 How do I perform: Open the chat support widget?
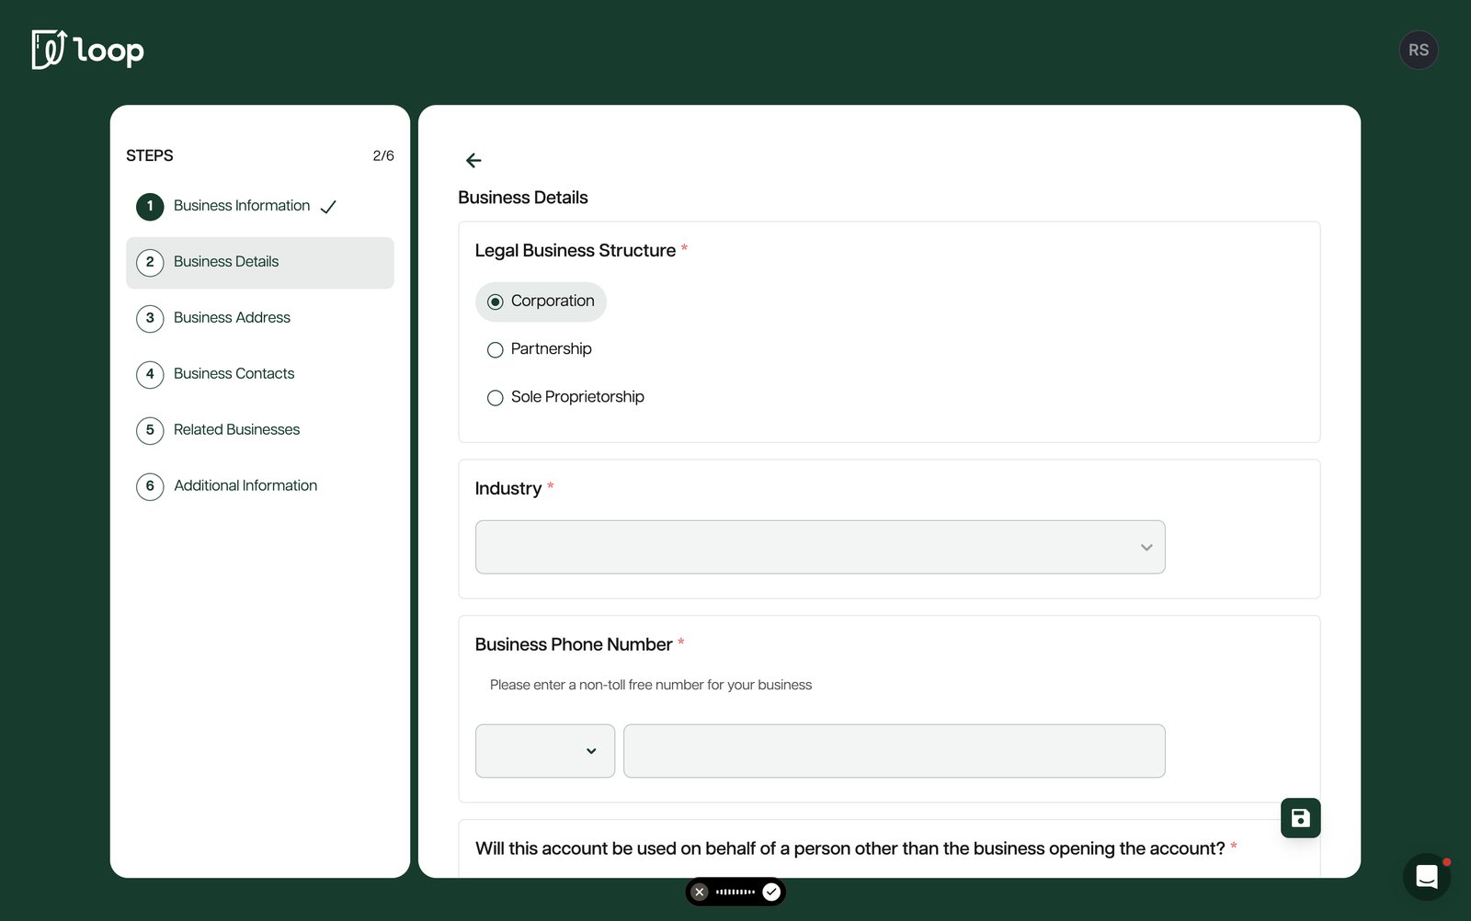(1427, 877)
